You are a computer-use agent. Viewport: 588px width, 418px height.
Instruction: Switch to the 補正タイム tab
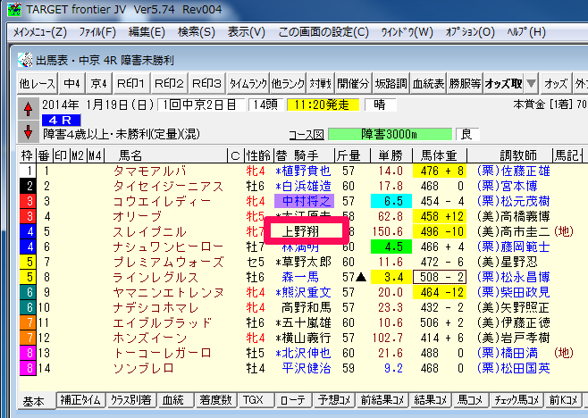coord(80,400)
